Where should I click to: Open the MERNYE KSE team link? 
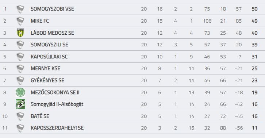tap(45, 69)
